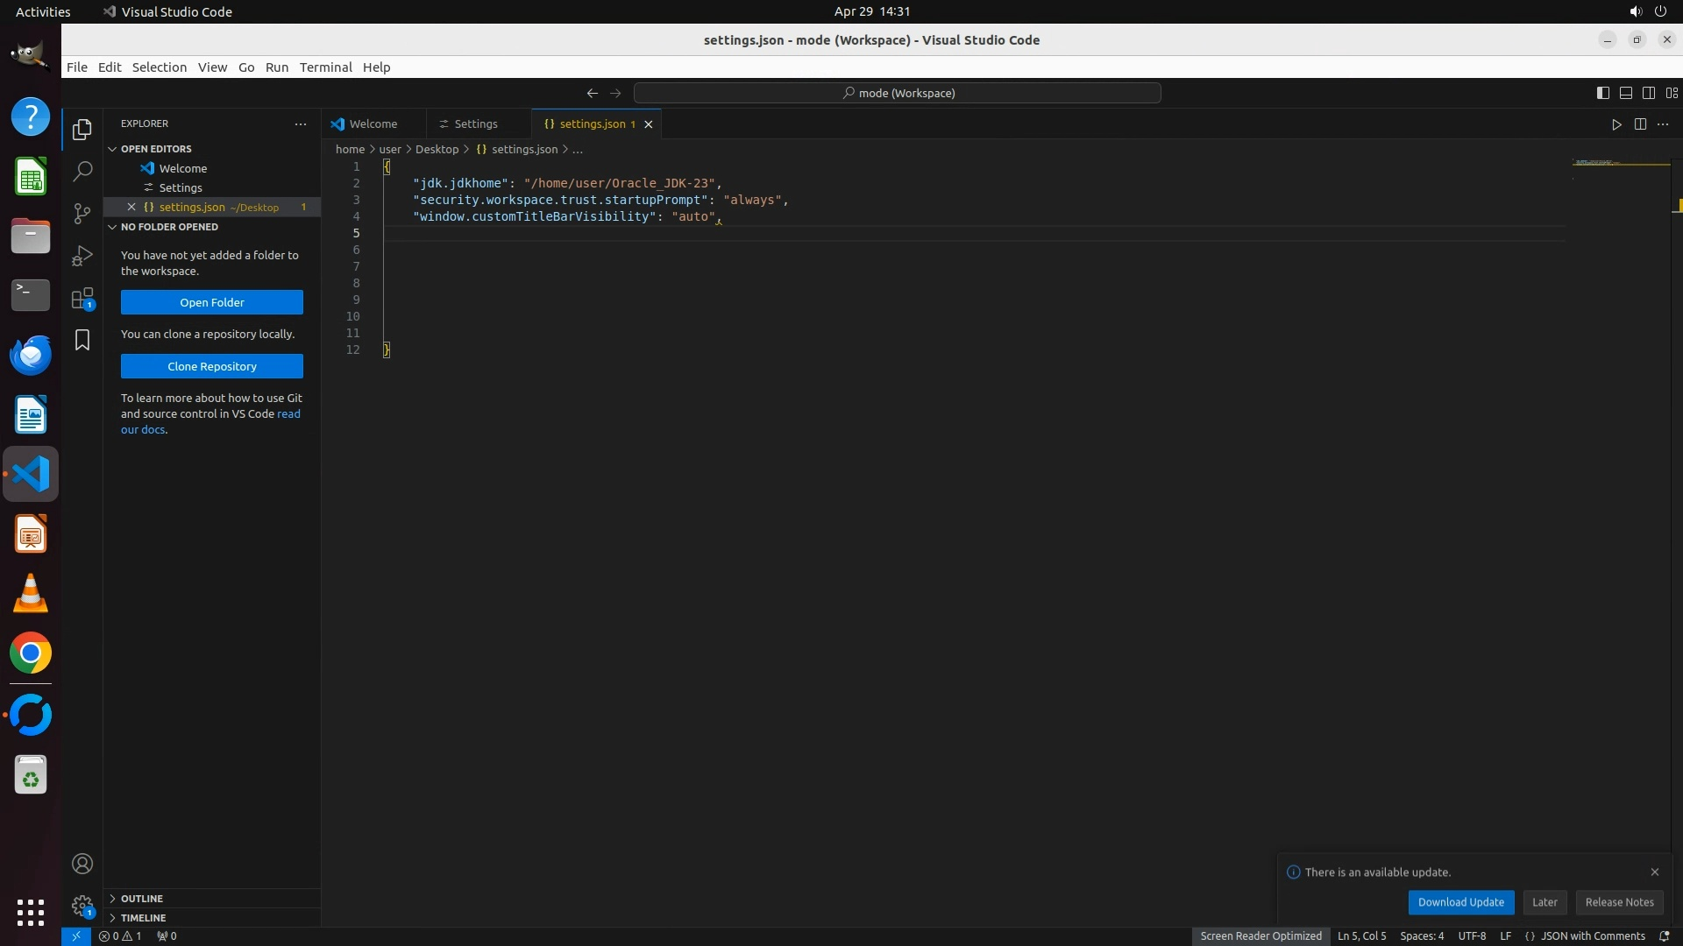Click the Run play icon in editor toolbar
Image resolution: width=1683 pixels, height=946 pixels.
(1616, 124)
